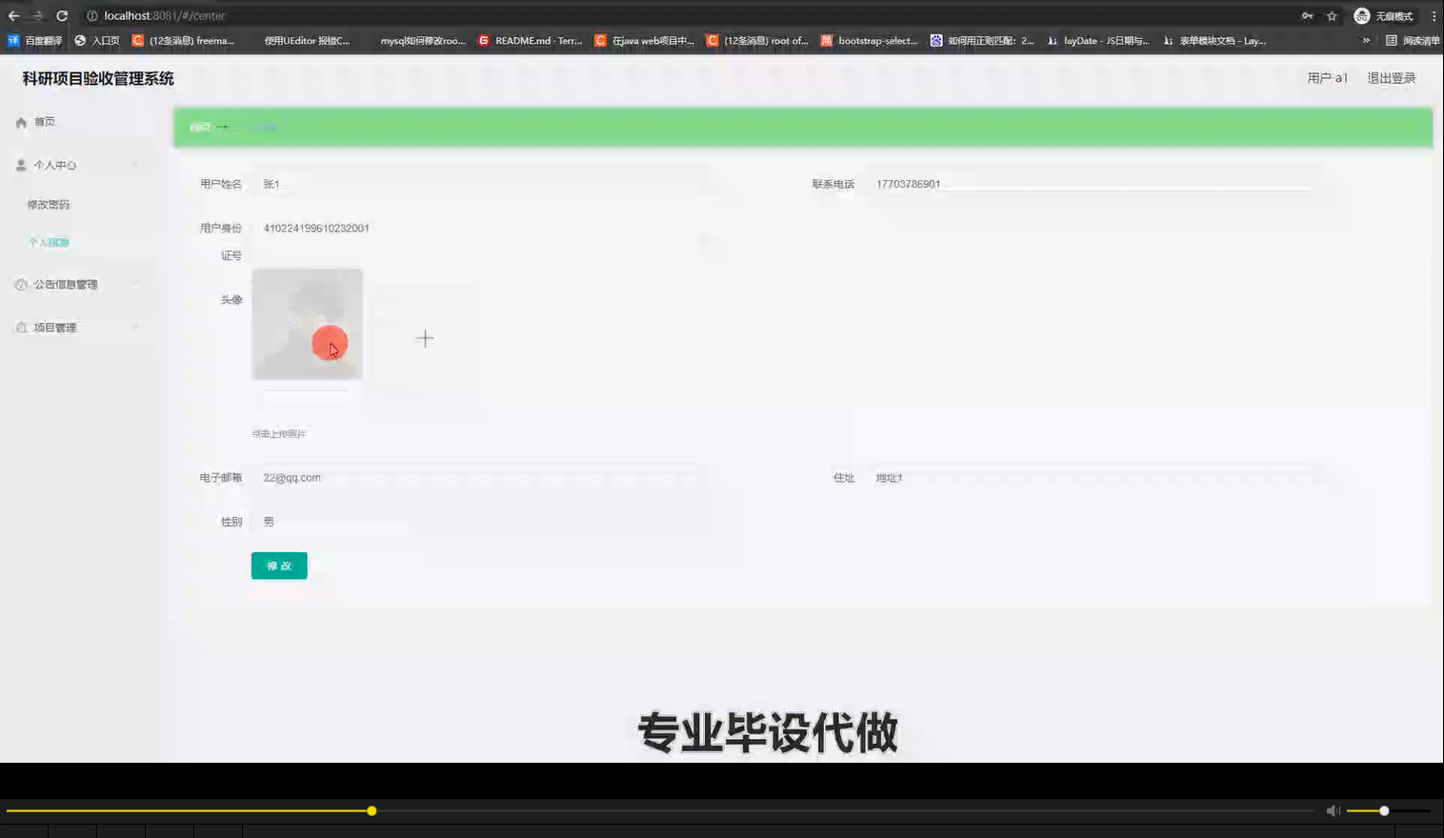Click 首页 in the green breadcrumb bar
The height and width of the screenshot is (838, 1444).
200,127
